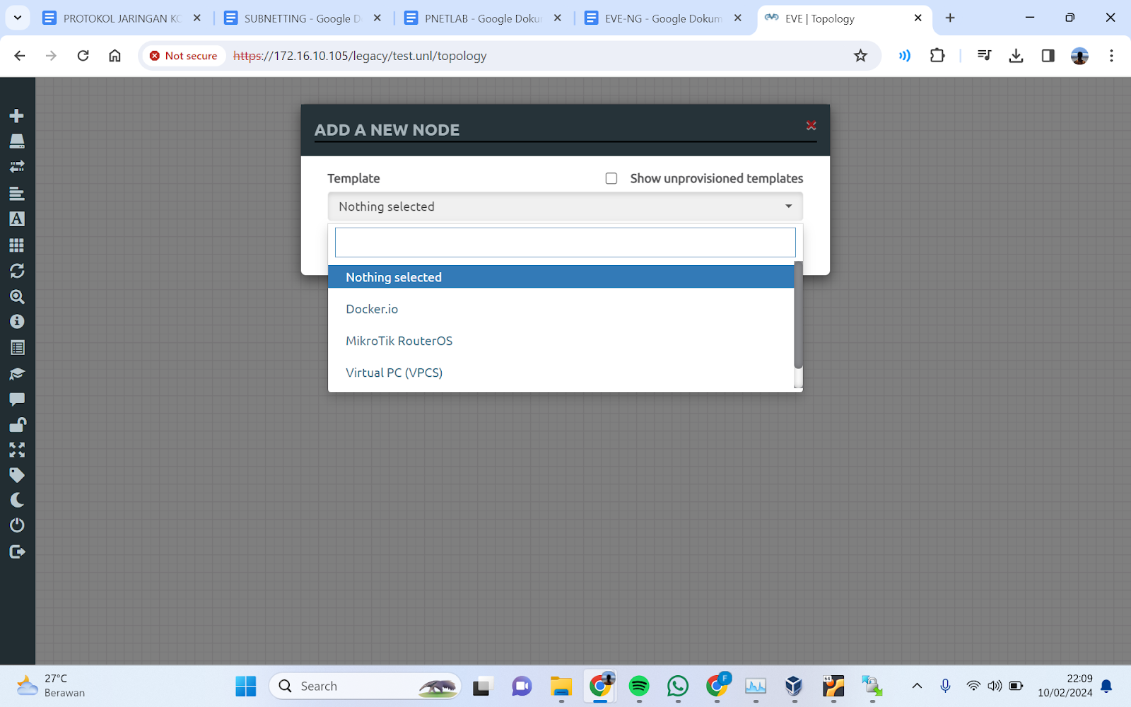Open WhatsApp from the taskbar
The height and width of the screenshot is (707, 1131).
[678, 686]
